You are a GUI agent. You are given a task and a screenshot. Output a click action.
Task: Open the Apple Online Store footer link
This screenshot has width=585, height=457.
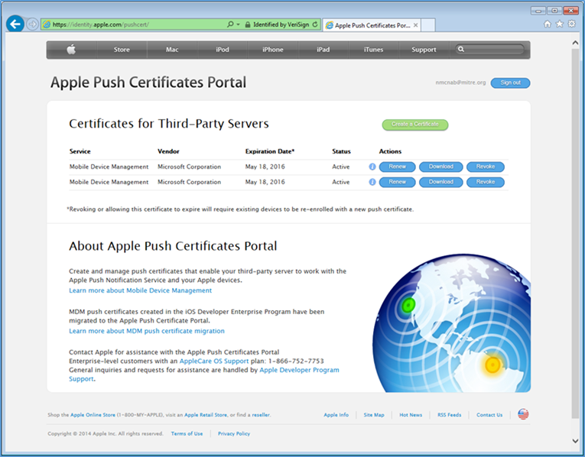point(93,415)
